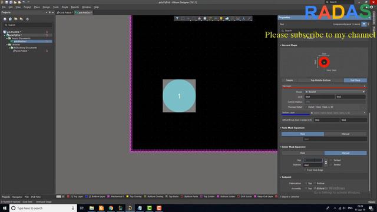Click the place component icon in the active bar
Screen dimensions: 377x212
205,18
